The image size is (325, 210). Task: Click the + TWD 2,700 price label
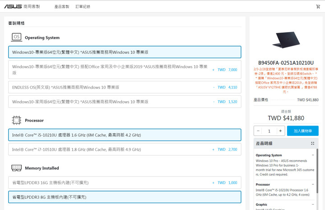click(x=225, y=149)
